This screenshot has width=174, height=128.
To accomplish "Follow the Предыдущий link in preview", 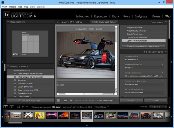I will 81,29.
